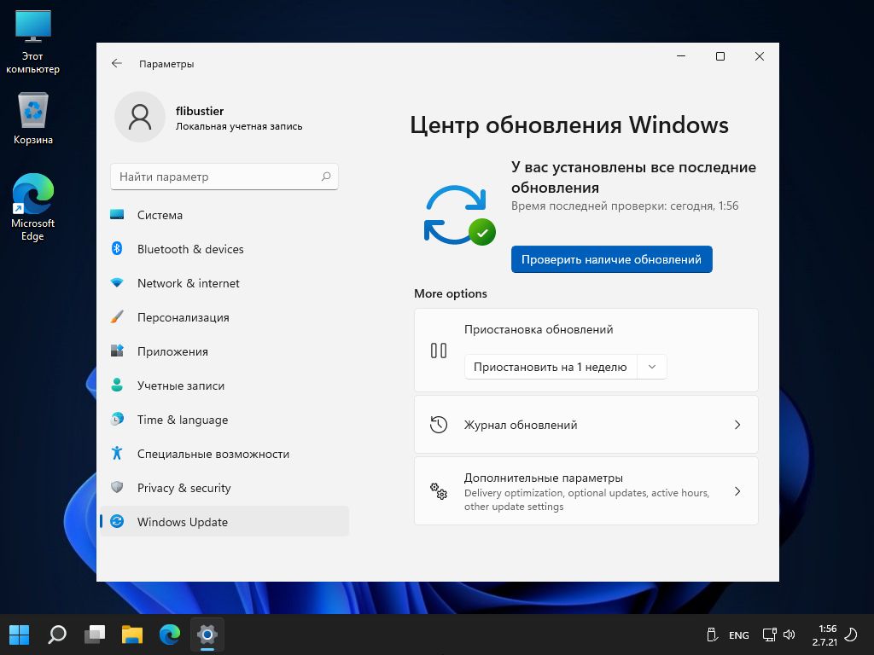Click the back arrow in Settings header

pyautogui.click(x=117, y=64)
